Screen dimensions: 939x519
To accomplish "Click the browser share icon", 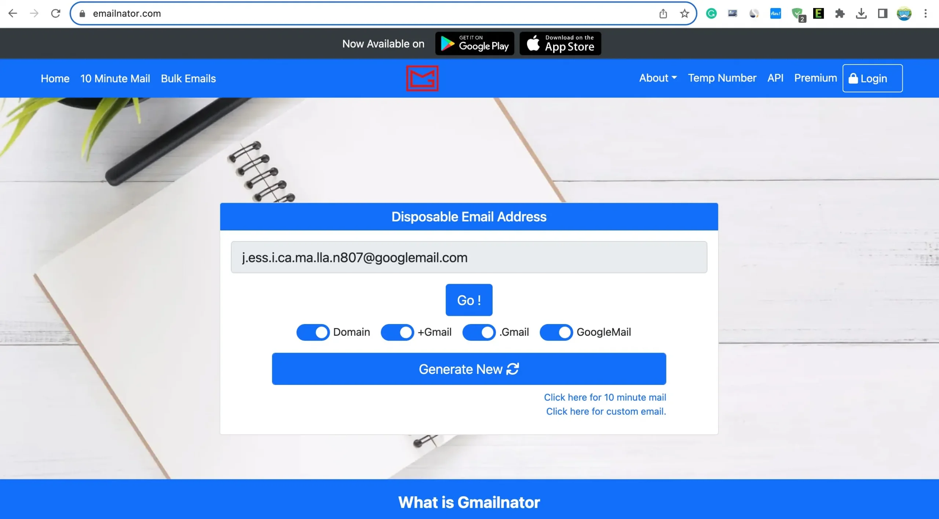I will (663, 14).
